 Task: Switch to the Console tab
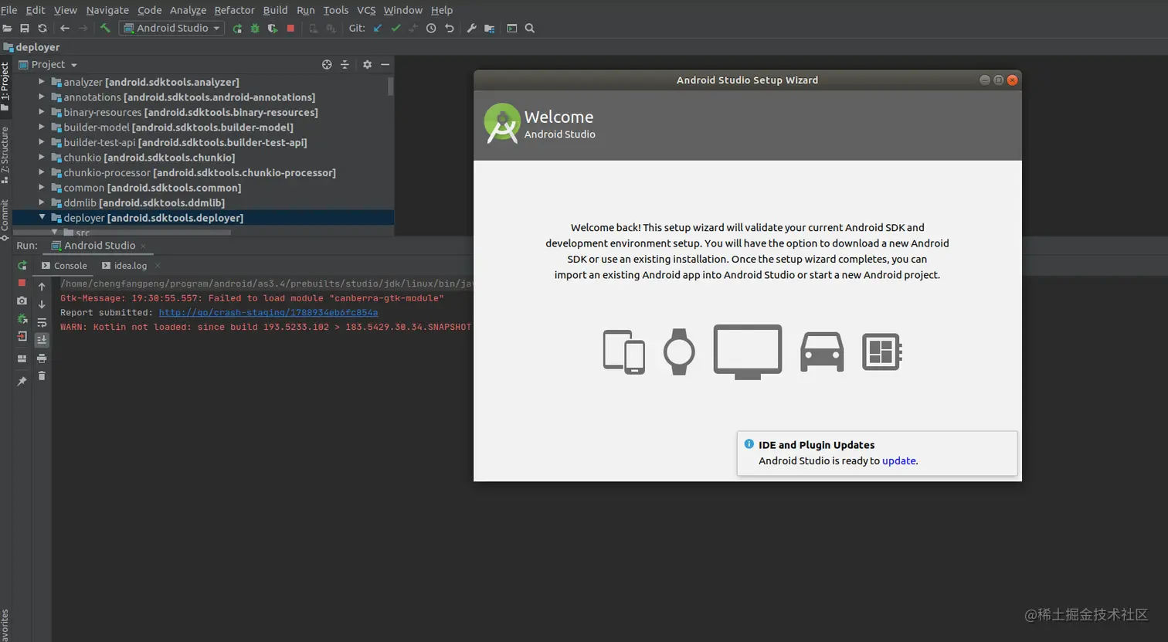click(x=65, y=266)
